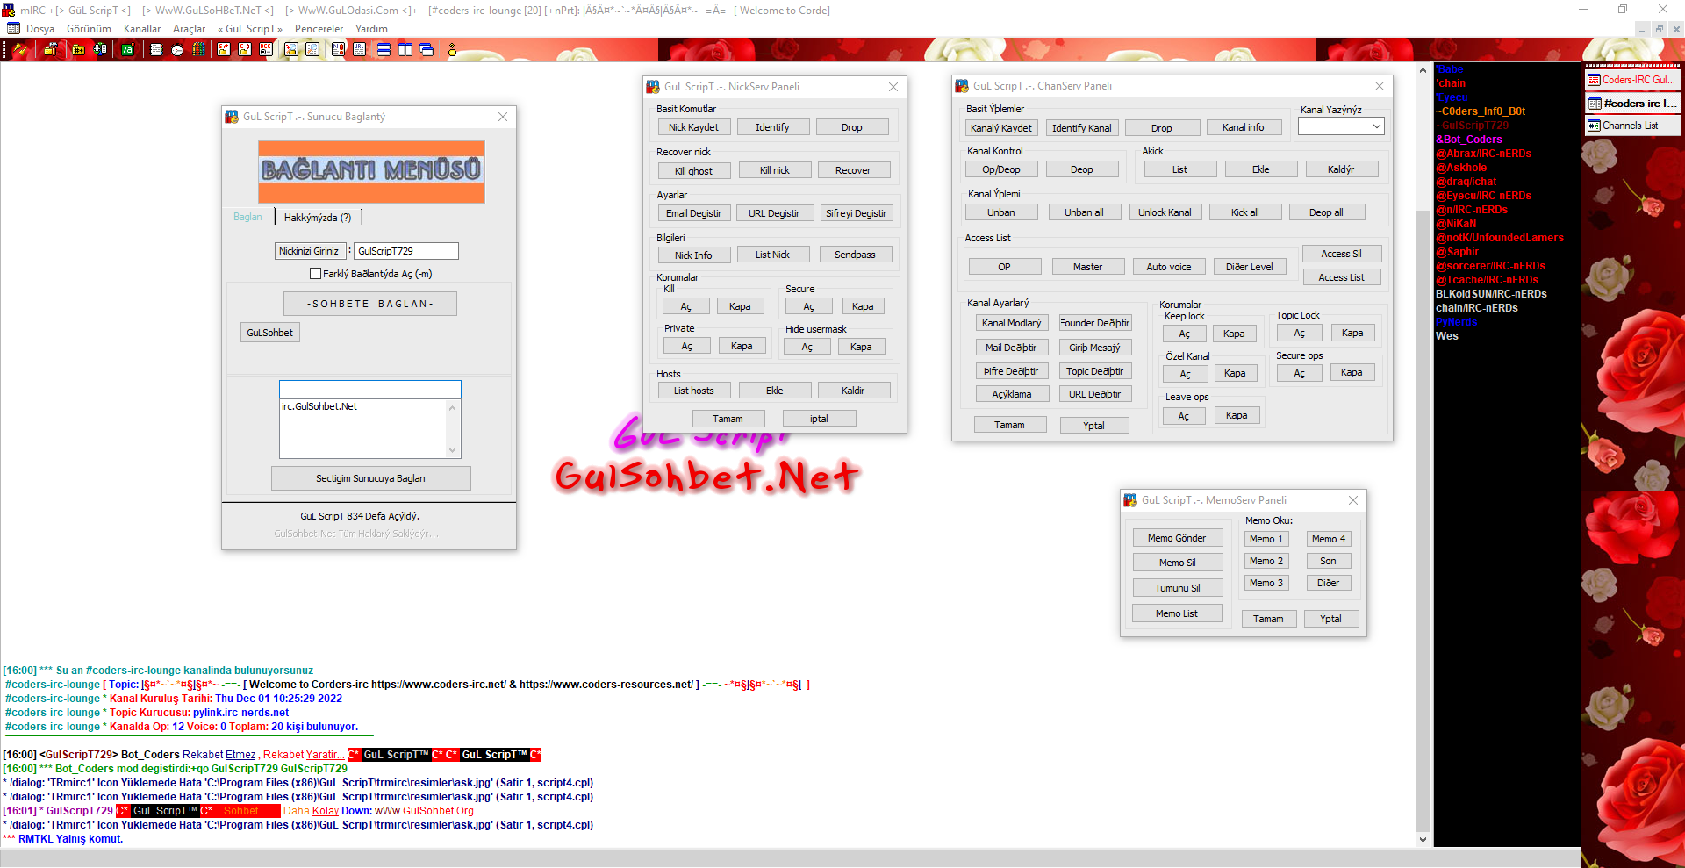1685x868 pixels.
Task: Open the Channels Folder toolbar icon
Action: (x=78, y=50)
